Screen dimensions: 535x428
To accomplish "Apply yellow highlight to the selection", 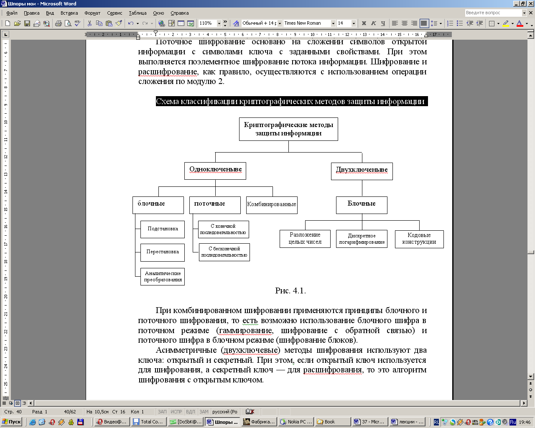I will point(506,23).
